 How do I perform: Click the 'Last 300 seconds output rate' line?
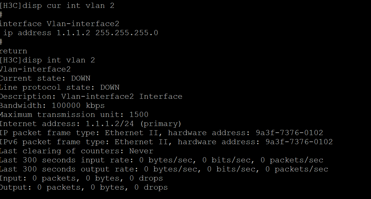[x=164, y=169]
